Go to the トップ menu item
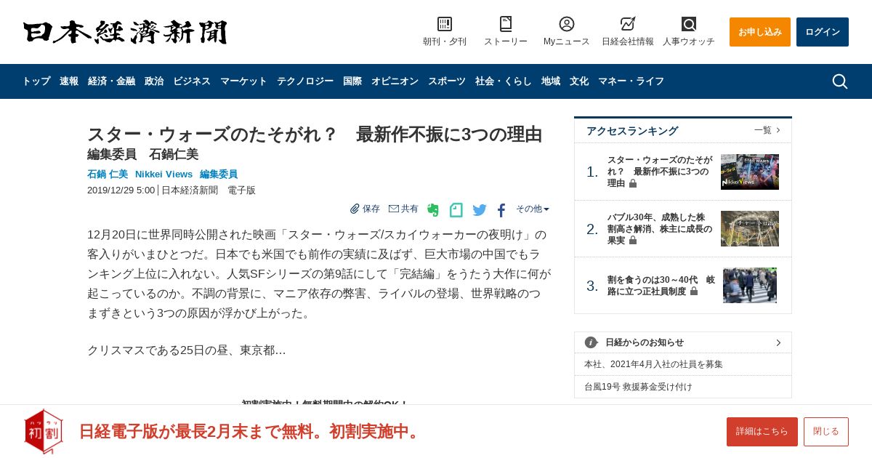This screenshot has width=872, height=458. pos(36,81)
